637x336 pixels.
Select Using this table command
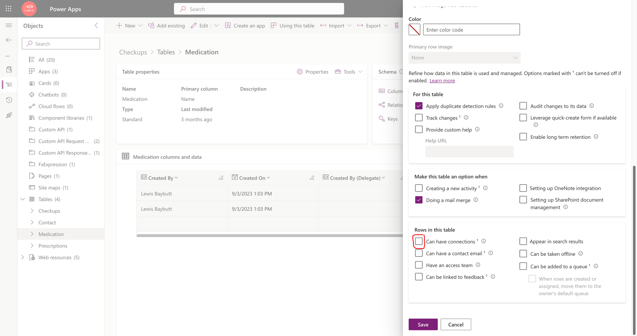292,25
